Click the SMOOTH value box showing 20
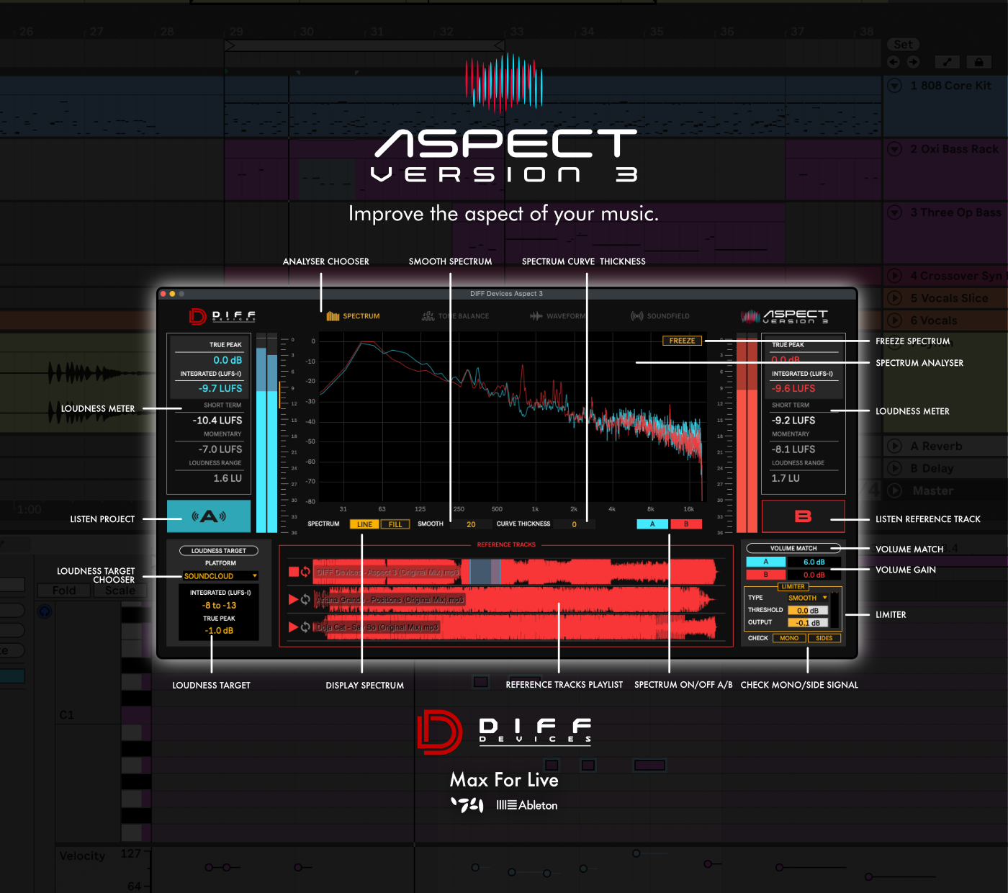 [x=471, y=524]
